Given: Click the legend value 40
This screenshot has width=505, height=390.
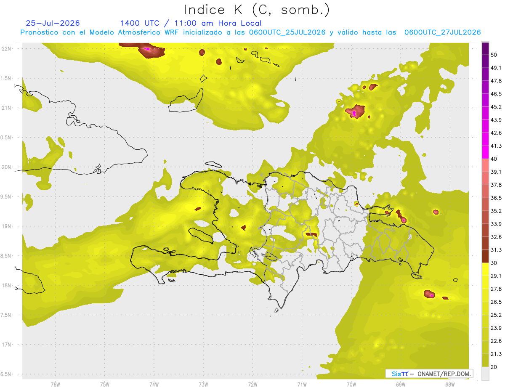Looking at the screenshot, I should (494, 159).
